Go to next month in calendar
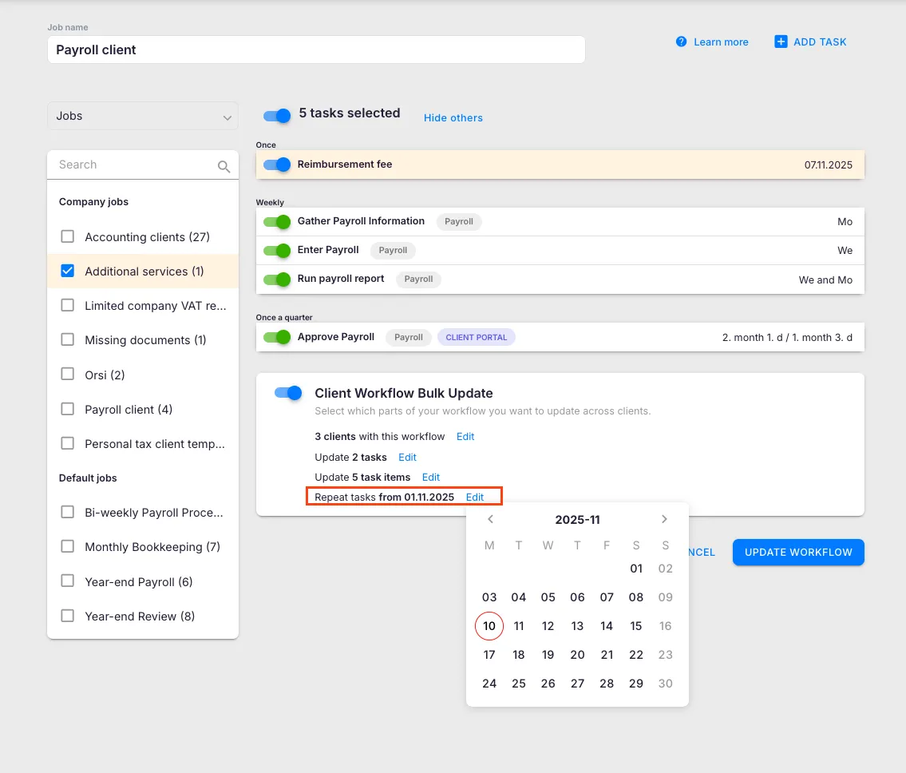The height and width of the screenshot is (773, 906). point(664,520)
